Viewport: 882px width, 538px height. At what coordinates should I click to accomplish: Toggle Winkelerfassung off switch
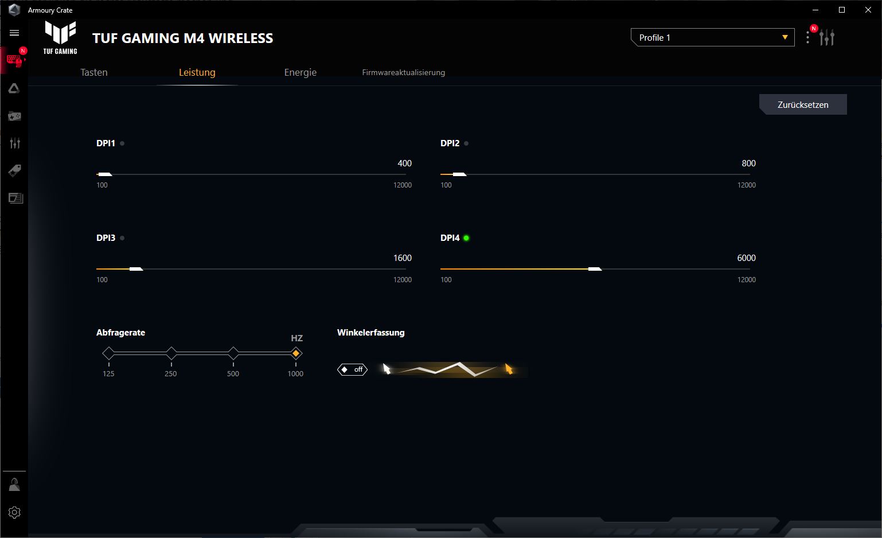(x=352, y=369)
